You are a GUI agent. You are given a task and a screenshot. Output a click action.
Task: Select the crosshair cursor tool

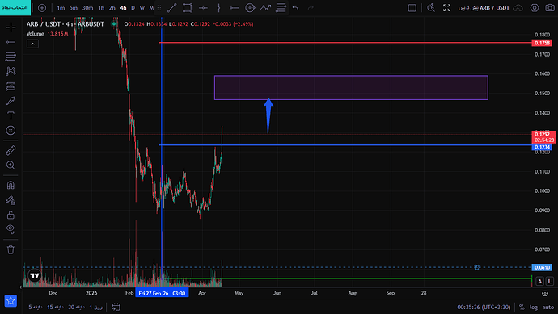(x=11, y=27)
